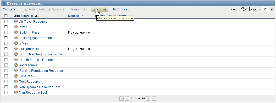Screen dimensions: 276x103
Task: Click the Air Travel Resource row icon
Action: 16,21
